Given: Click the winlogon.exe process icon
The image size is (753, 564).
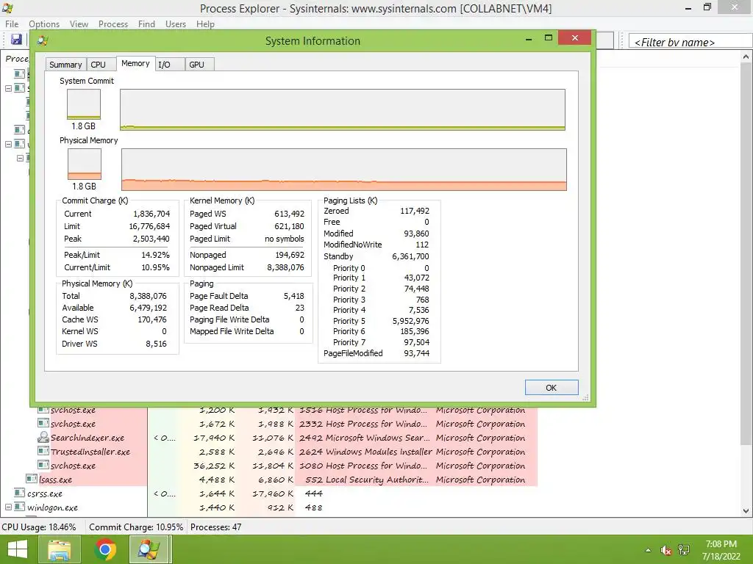Looking at the screenshot, I should [20, 507].
